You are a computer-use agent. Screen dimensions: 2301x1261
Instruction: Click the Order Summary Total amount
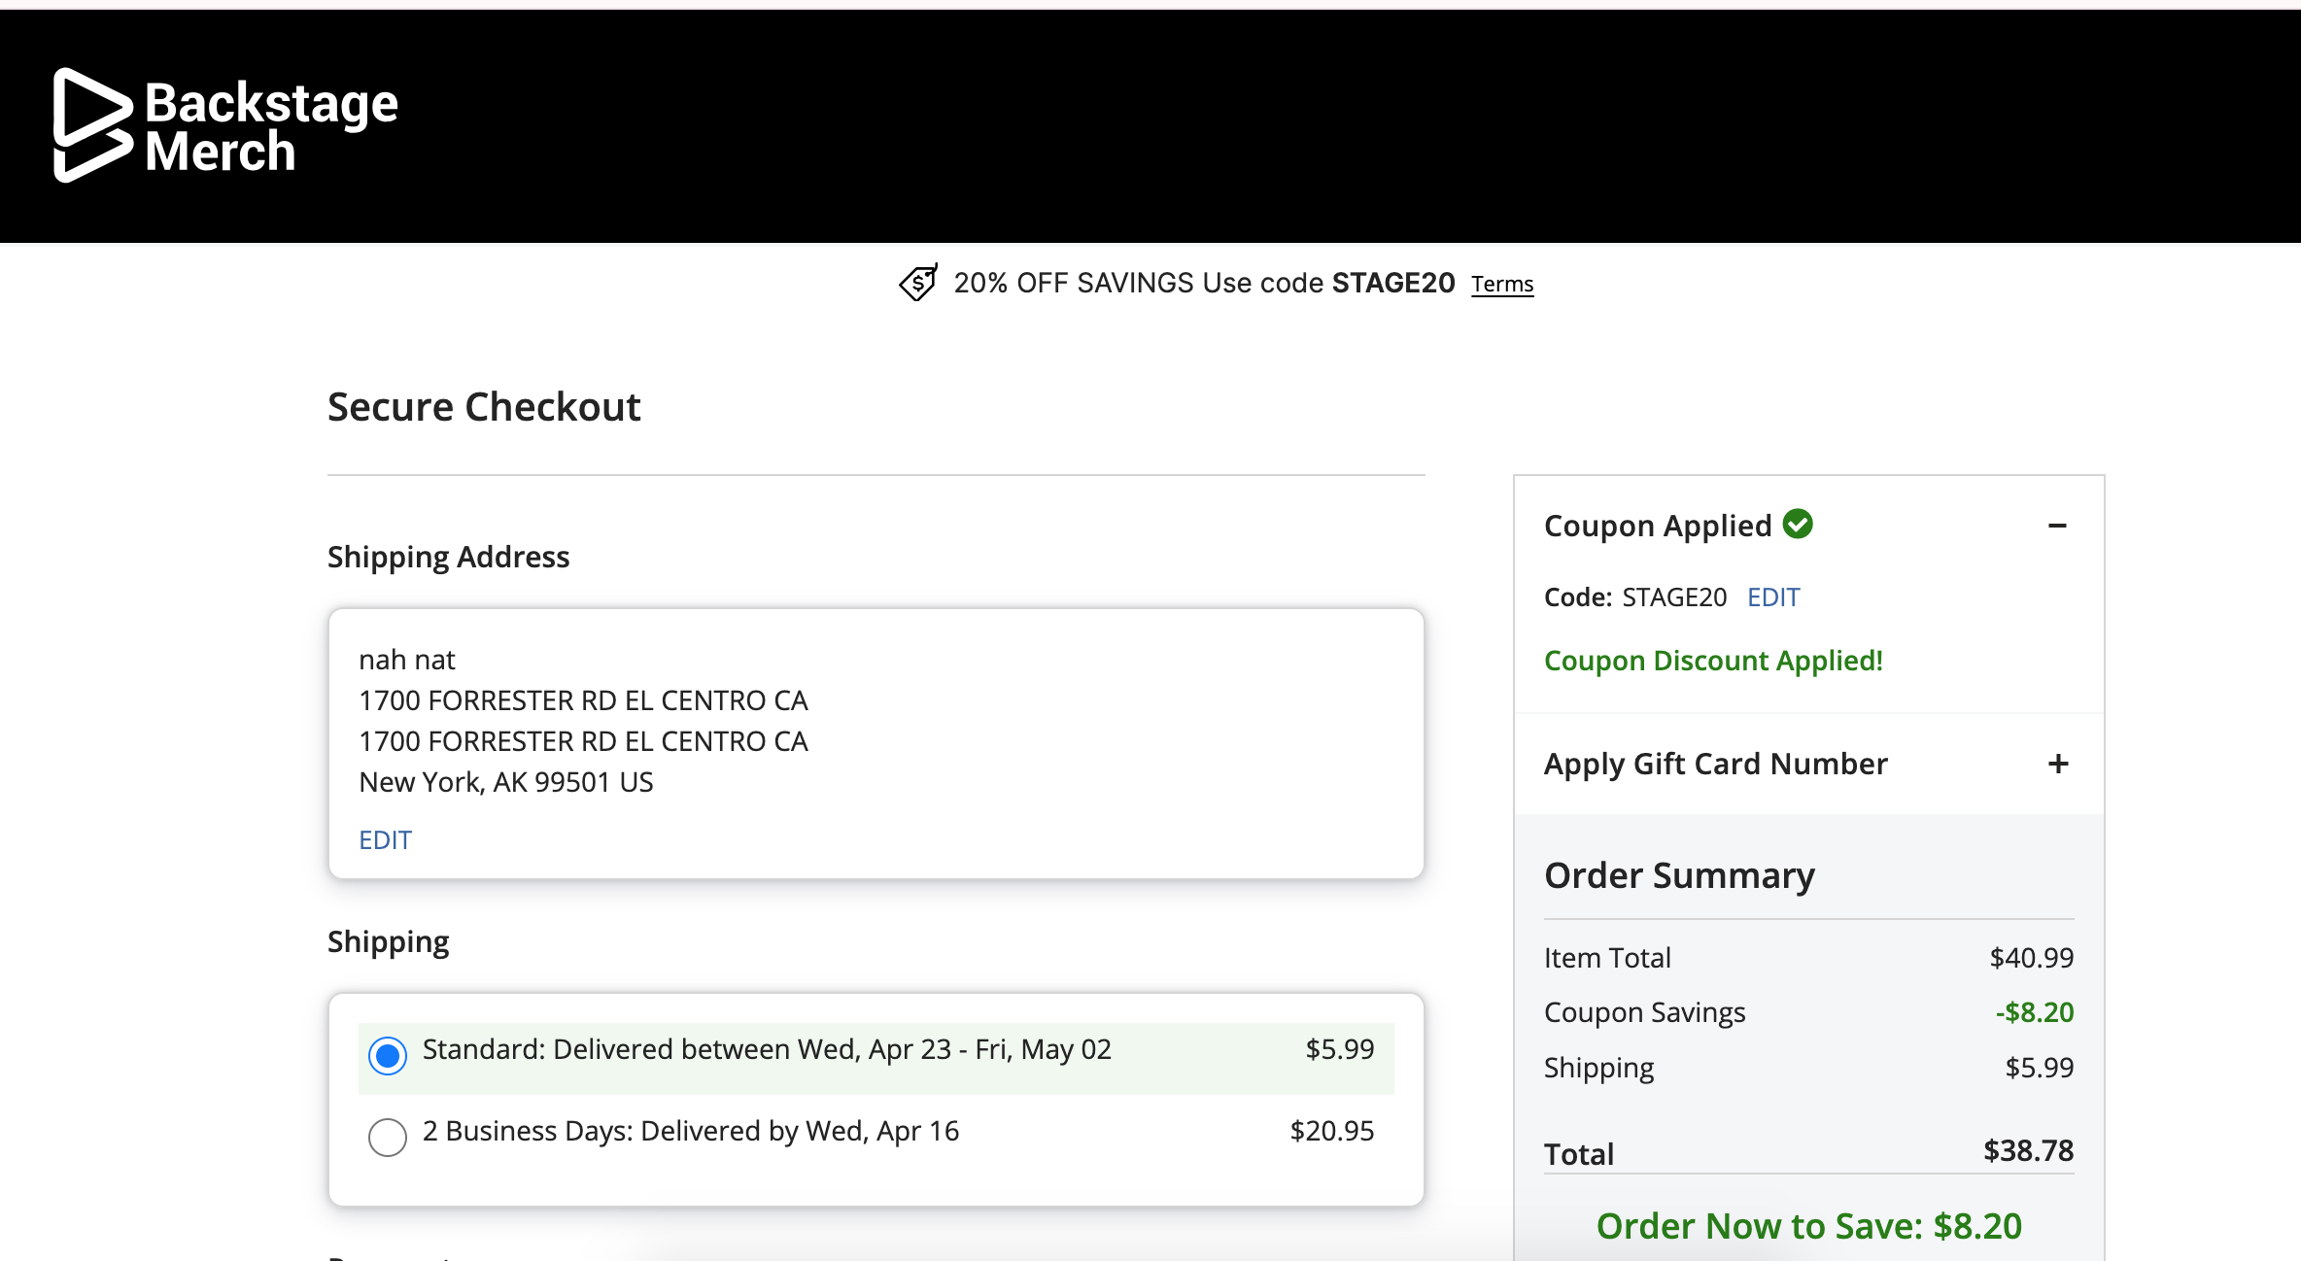click(2027, 1150)
